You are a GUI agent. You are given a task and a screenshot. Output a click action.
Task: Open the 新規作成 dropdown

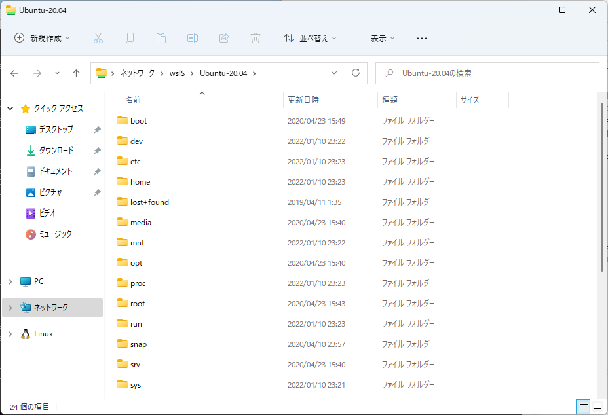[42, 38]
